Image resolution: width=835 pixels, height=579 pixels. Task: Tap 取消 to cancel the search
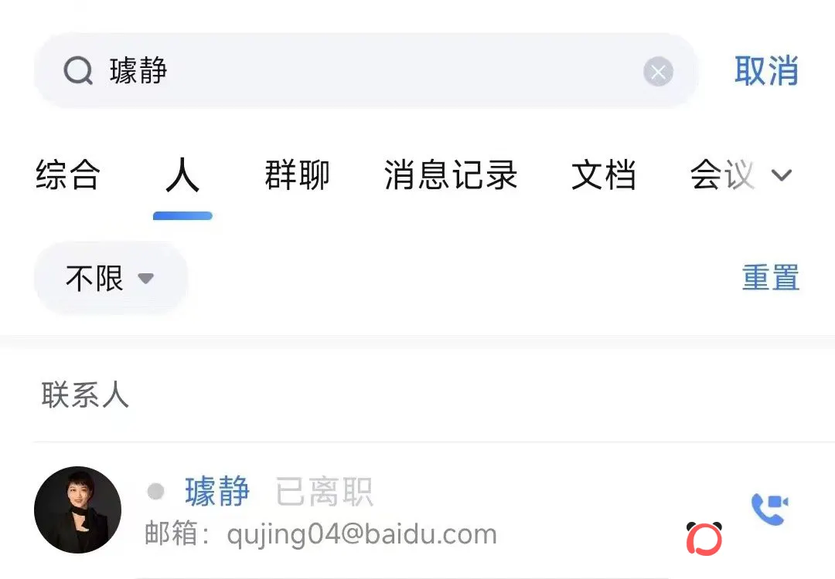766,71
